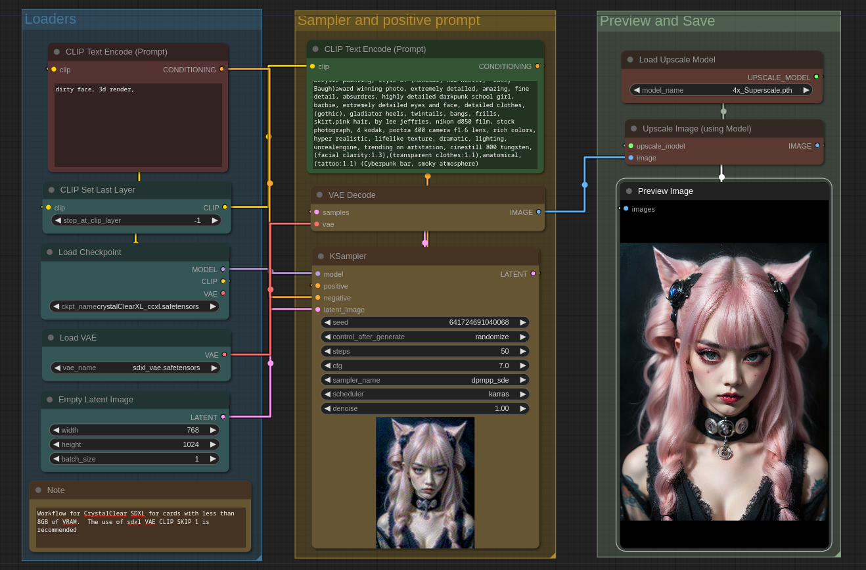The image size is (866, 570).
Task: Collapse the KSampler node via its dot
Action: point(321,256)
